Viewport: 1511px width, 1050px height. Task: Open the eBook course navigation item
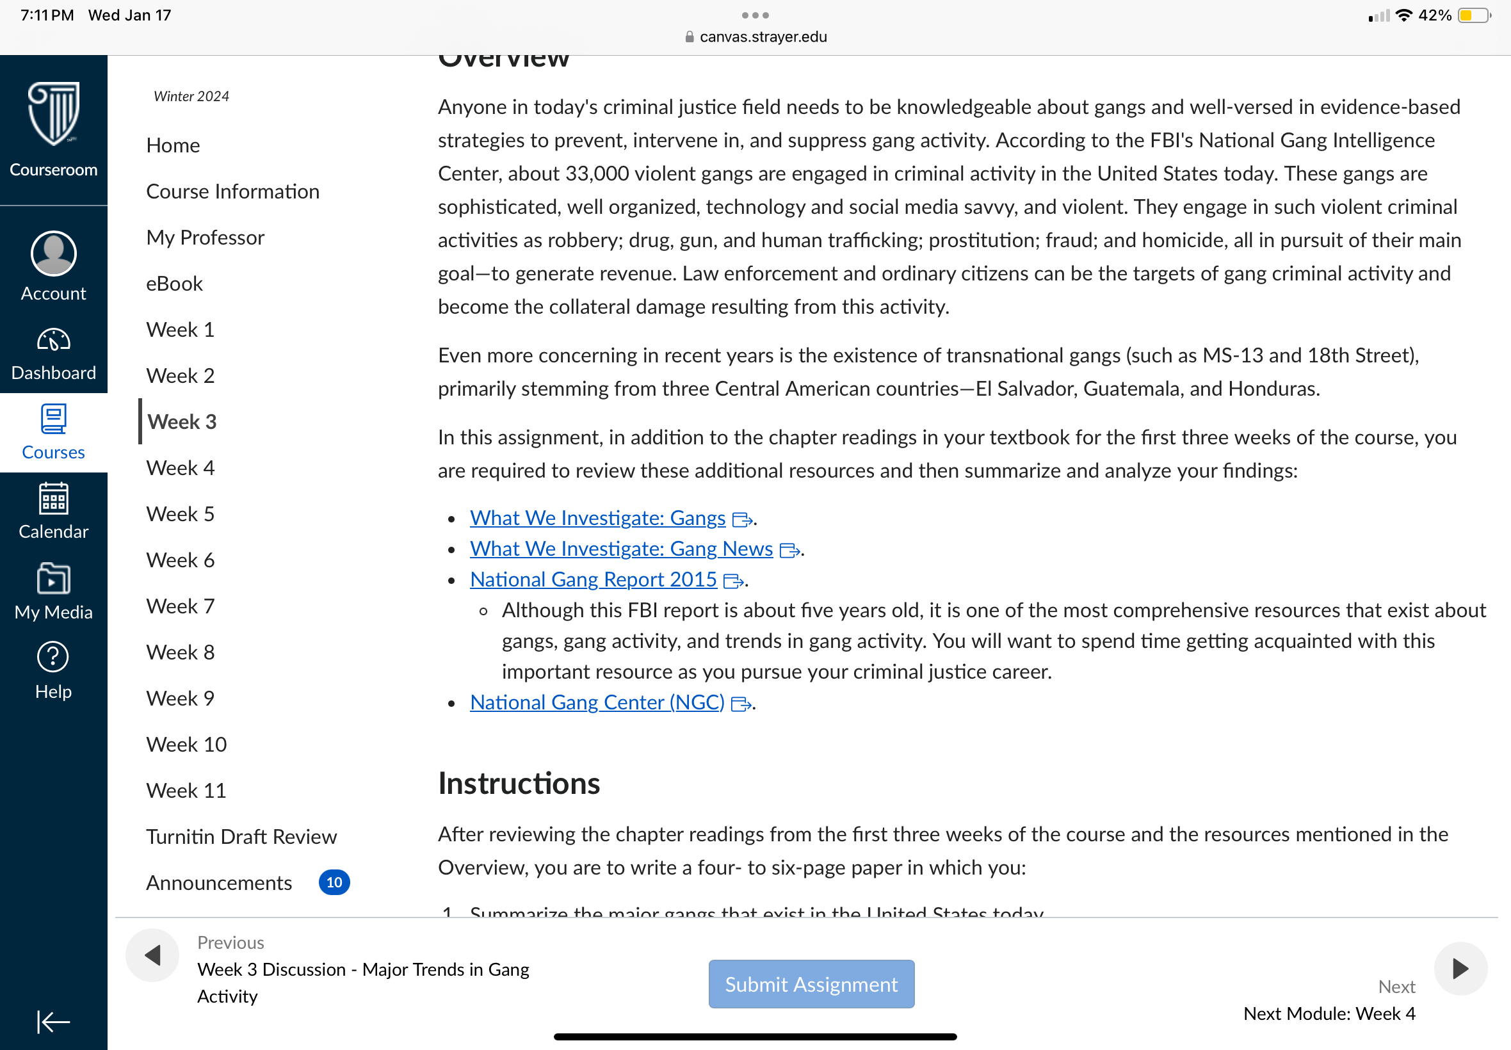(174, 284)
